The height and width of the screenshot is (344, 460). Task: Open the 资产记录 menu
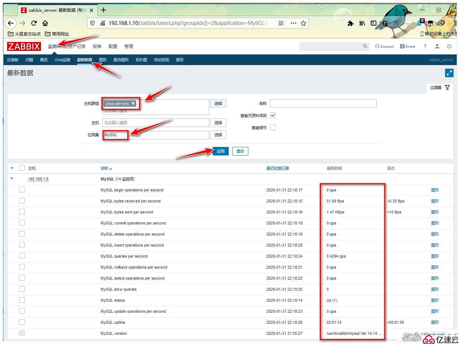[77, 47]
